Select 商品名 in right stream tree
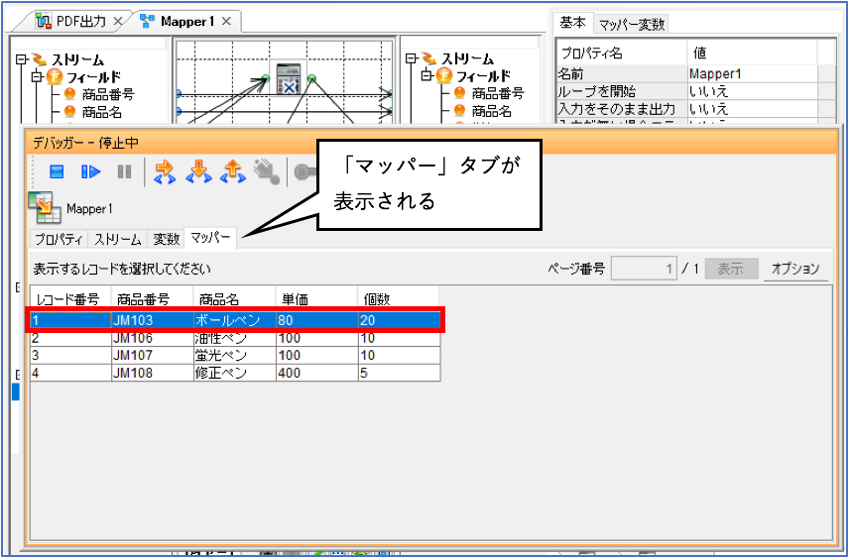 point(491,111)
